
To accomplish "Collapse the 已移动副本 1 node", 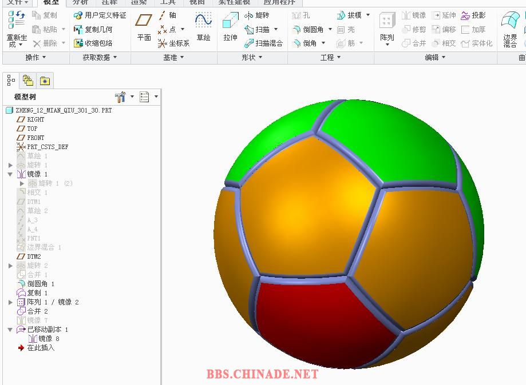I will click(x=10, y=330).
